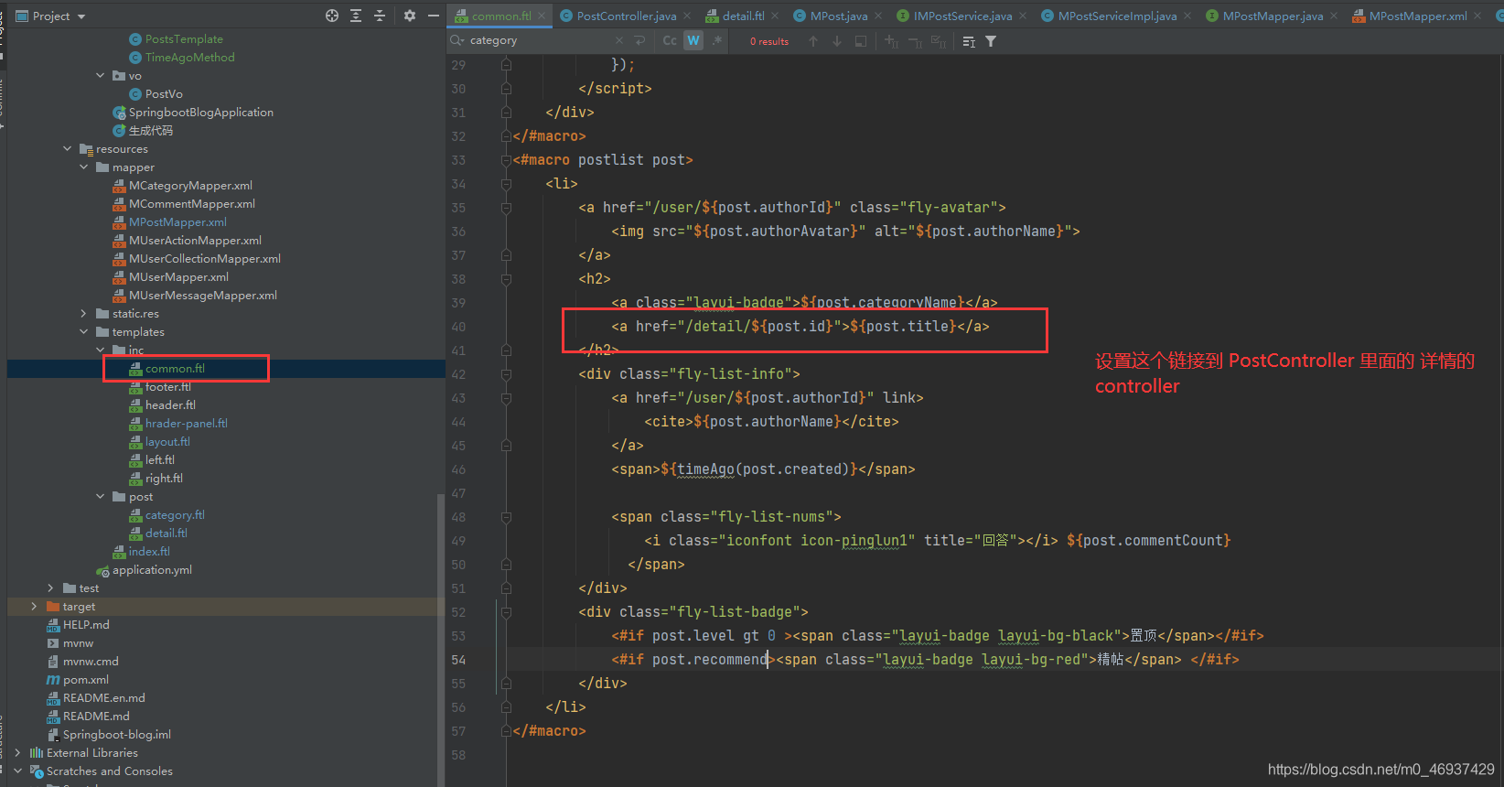
Task: Open application.yml file
Action: 152,570
